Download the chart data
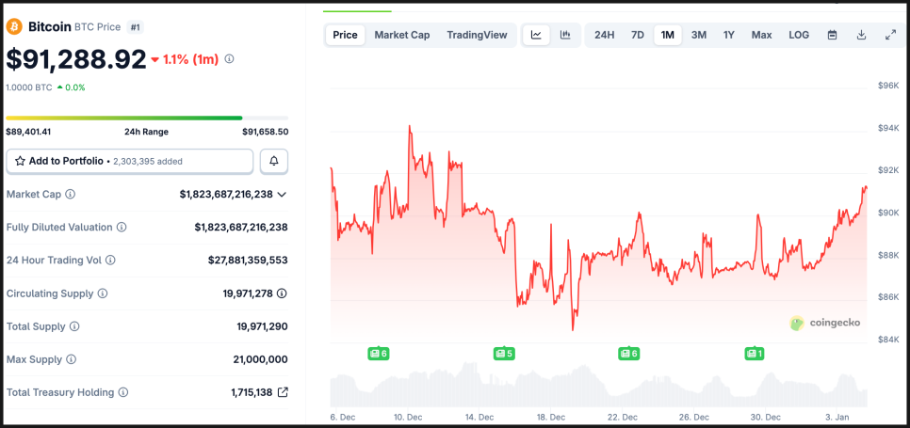 point(861,35)
